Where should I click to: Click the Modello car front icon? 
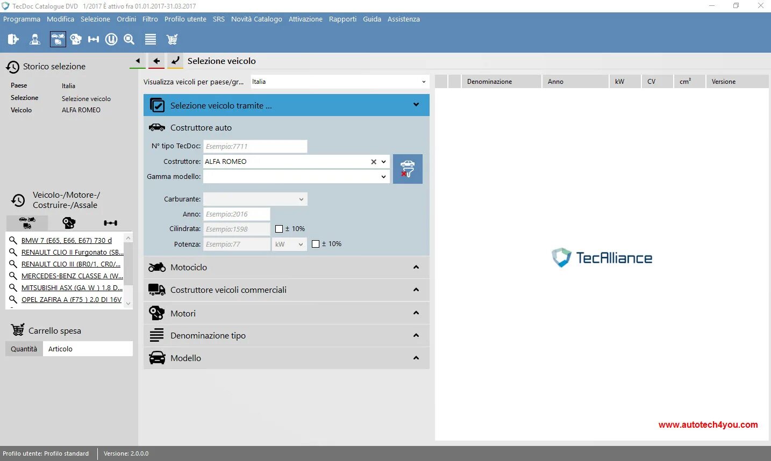pyautogui.click(x=157, y=358)
